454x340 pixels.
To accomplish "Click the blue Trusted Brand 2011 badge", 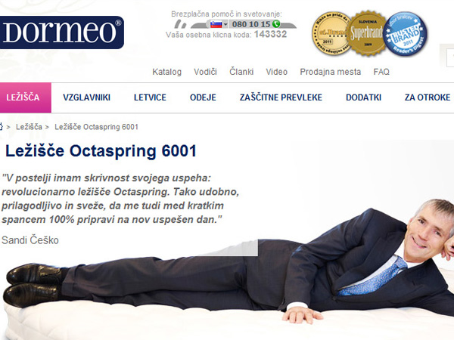I will pos(406,34).
